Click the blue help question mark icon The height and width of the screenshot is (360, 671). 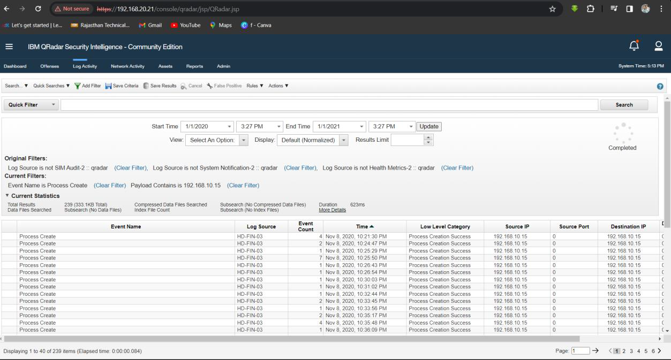pos(660,86)
